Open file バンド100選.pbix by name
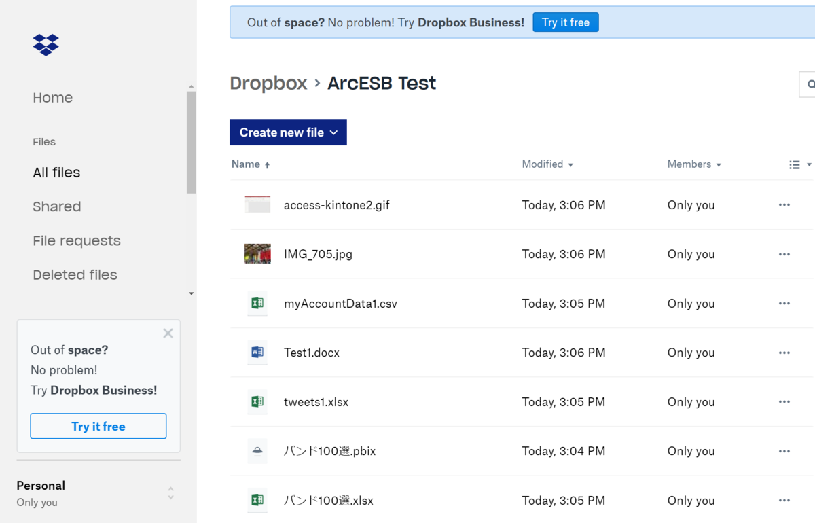This screenshot has height=523, width=815. pyautogui.click(x=329, y=451)
